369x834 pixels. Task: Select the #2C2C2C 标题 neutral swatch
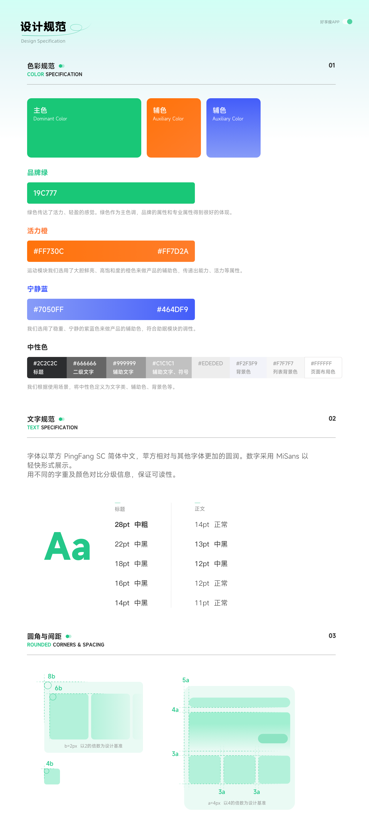pos(47,368)
